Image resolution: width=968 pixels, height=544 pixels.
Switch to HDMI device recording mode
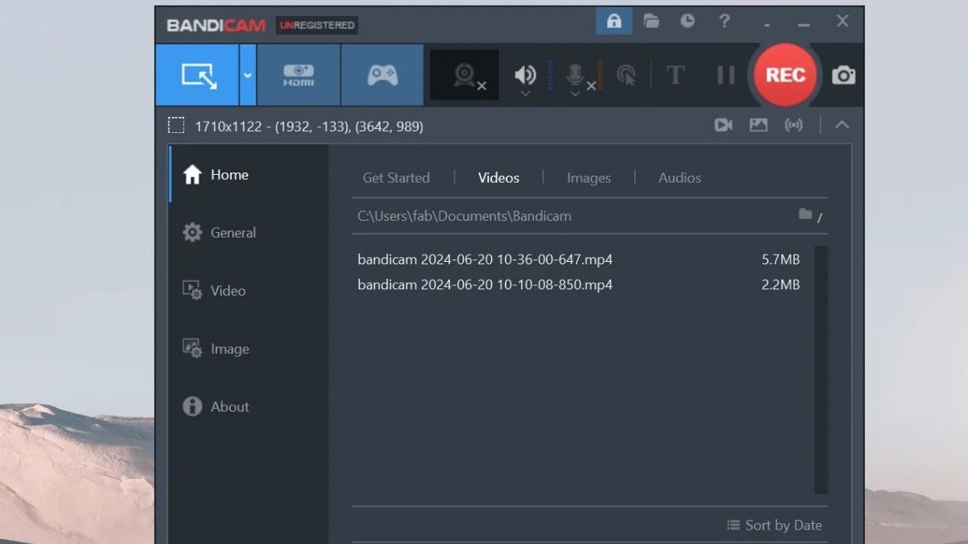[x=298, y=75]
